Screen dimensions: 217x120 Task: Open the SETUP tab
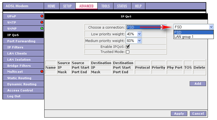pyautogui.click(x=67, y=6)
